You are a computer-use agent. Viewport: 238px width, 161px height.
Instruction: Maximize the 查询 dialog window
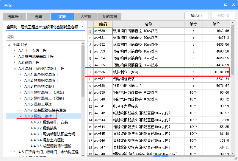coord(226,5)
